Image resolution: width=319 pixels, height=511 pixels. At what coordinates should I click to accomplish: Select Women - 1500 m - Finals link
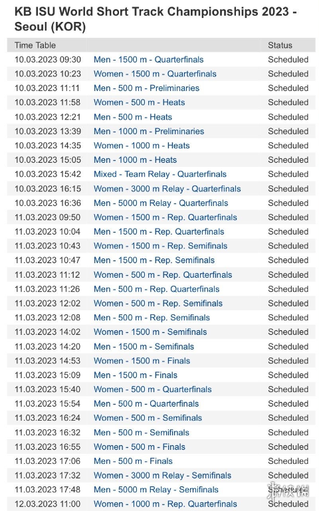point(142,361)
